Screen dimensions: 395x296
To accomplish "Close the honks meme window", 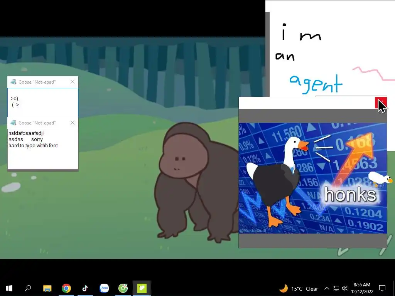I will tap(381, 103).
